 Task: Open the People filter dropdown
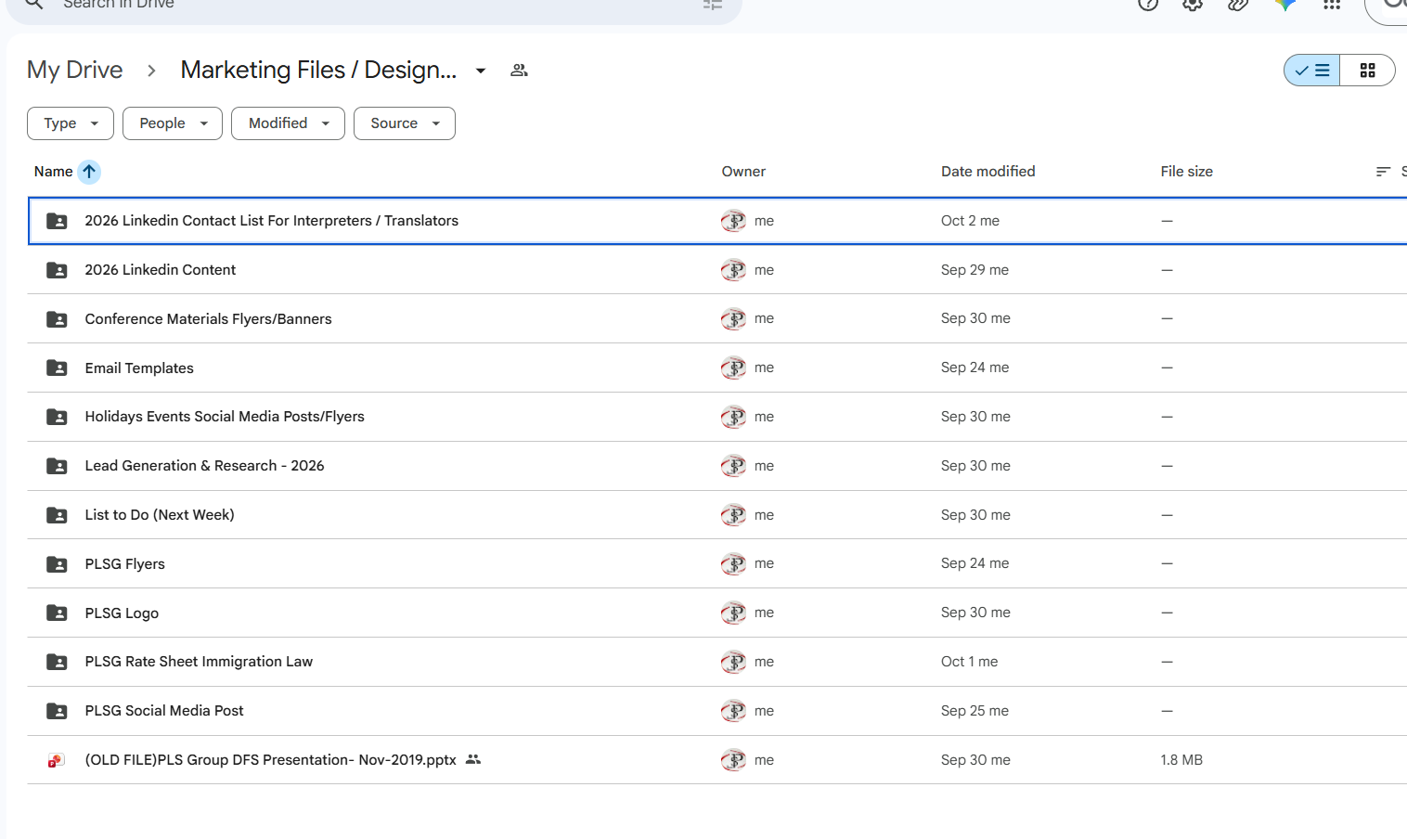[173, 123]
